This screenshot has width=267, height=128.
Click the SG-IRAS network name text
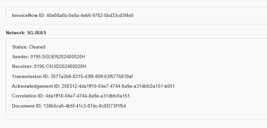point(37,33)
